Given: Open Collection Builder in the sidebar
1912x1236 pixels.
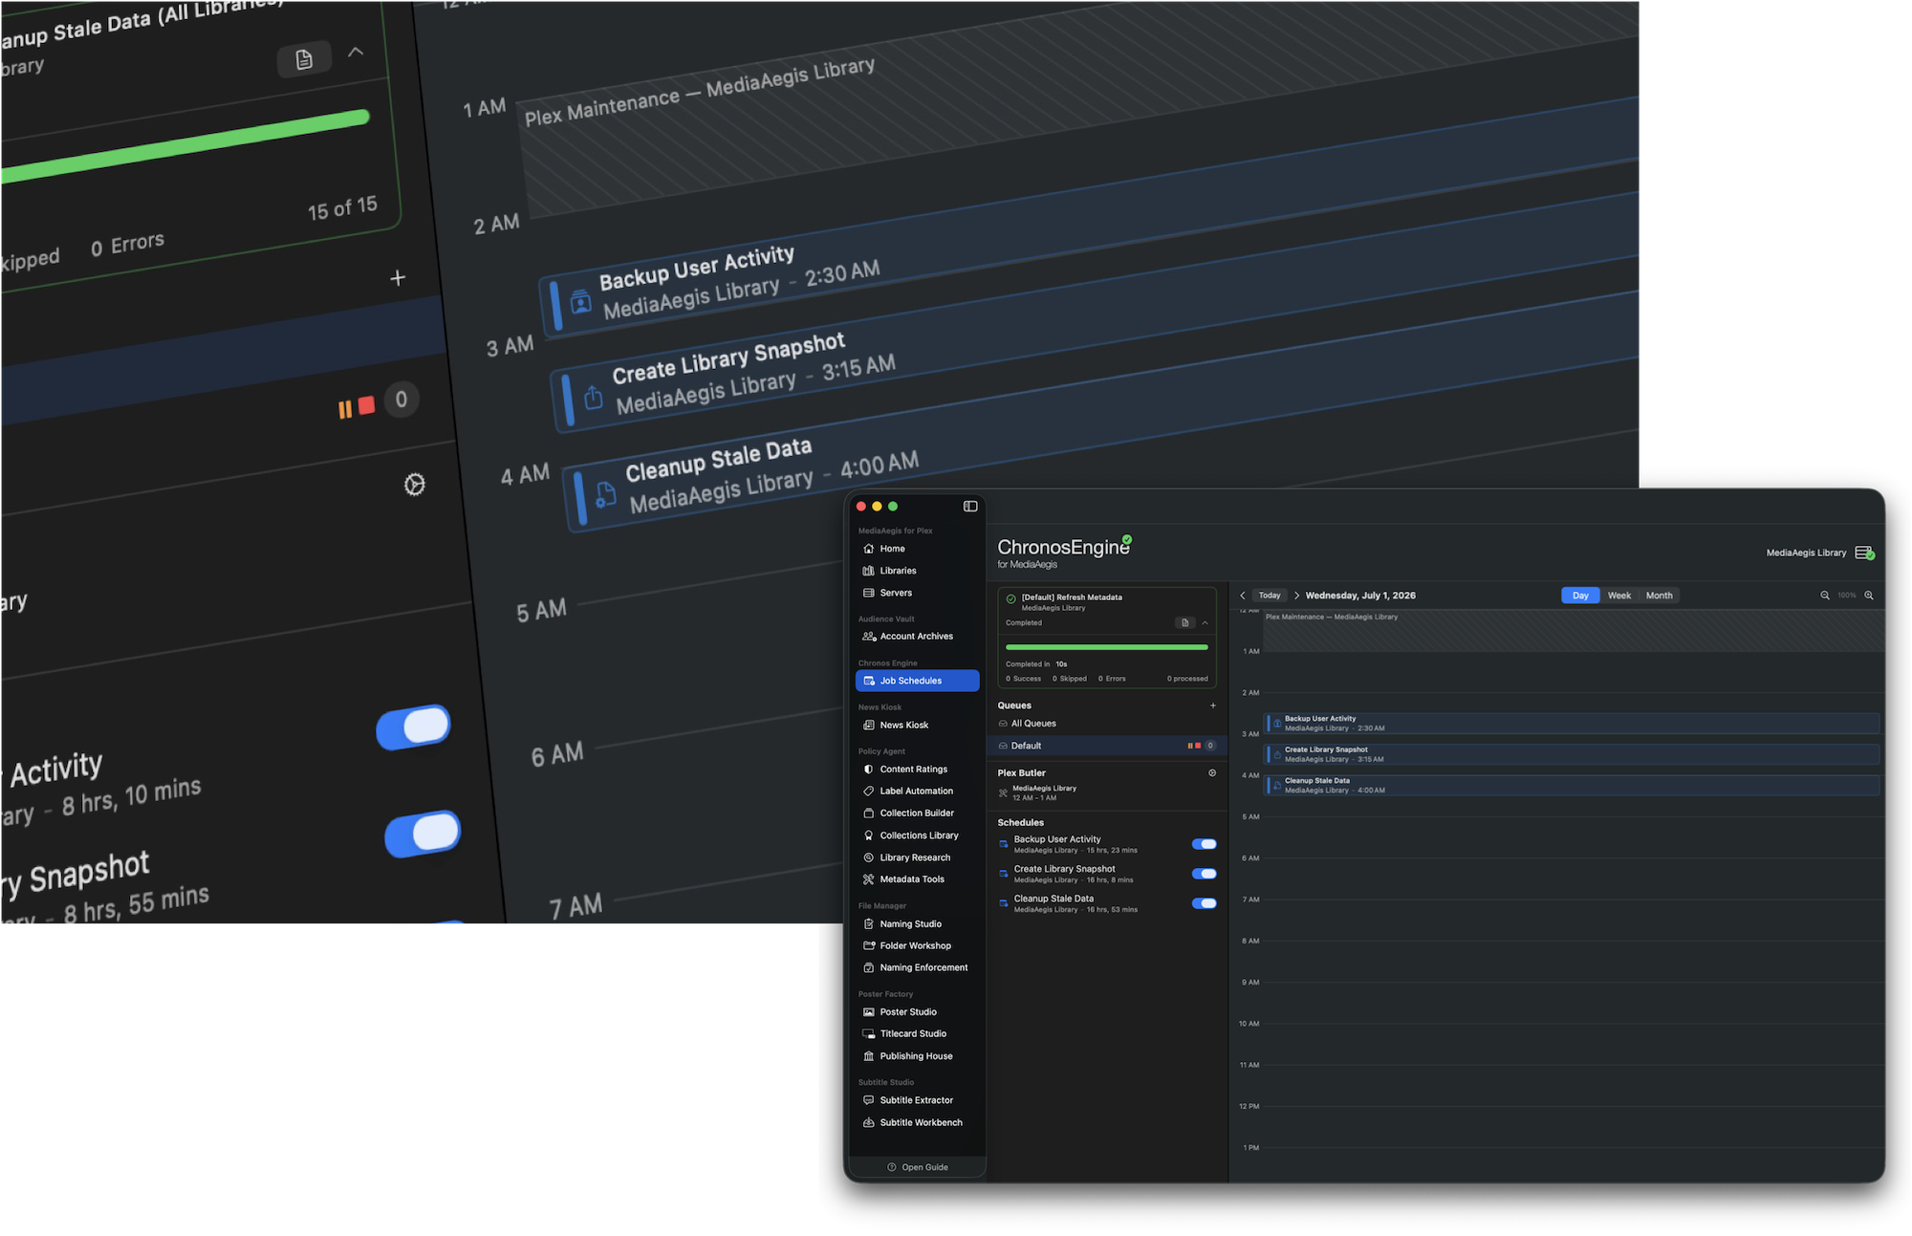Looking at the screenshot, I should pyautogui.click(x=917, y=813).
